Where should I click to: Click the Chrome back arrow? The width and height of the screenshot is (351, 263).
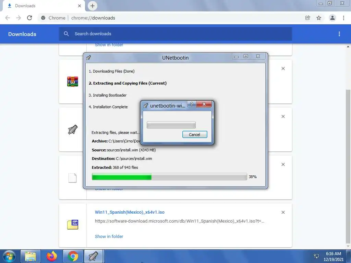[x=8, y=18]
